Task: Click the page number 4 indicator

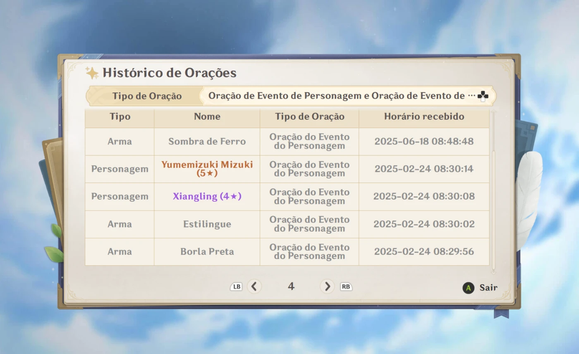Action: click(291, 286)
